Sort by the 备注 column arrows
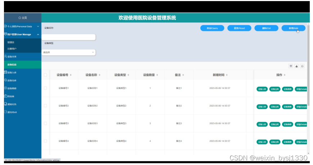This screenshot has height=165, width=313. [183, 75]
